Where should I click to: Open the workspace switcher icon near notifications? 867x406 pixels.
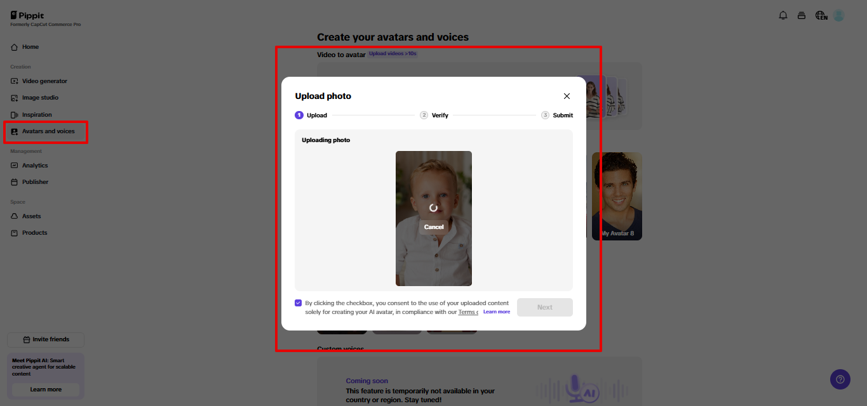pos(802,15)
